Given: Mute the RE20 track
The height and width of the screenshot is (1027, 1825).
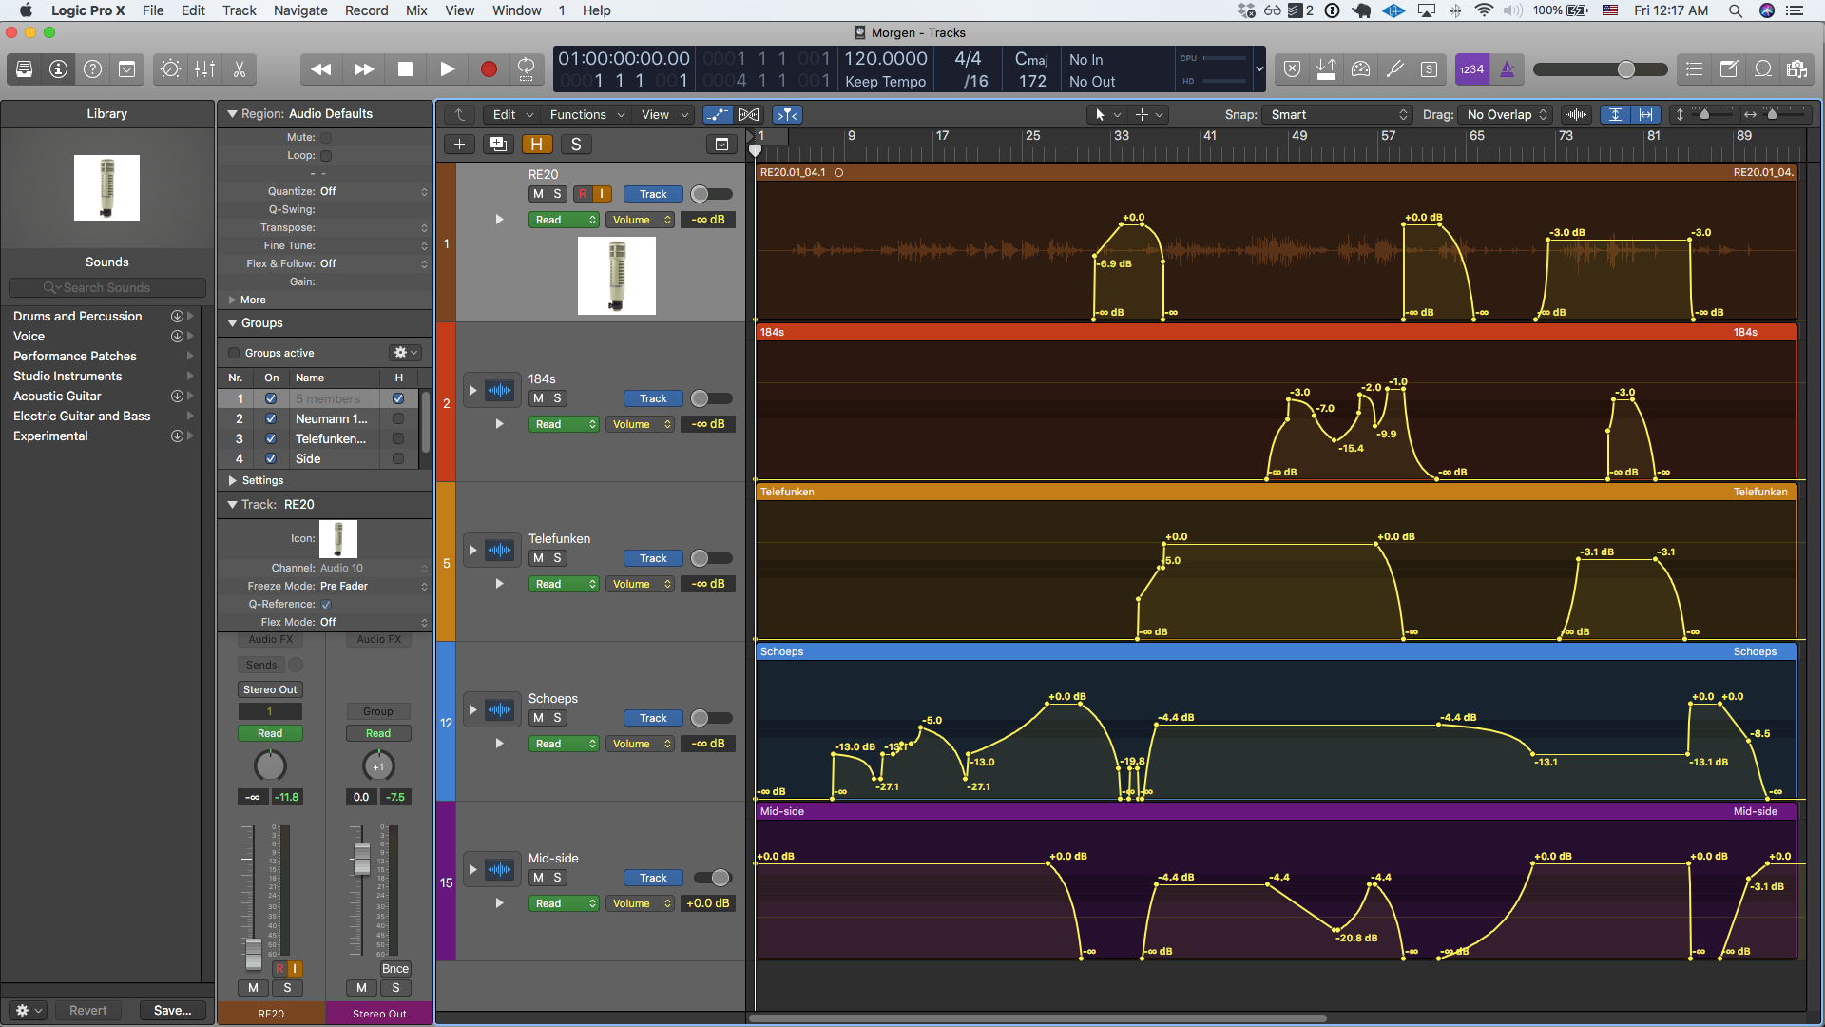Looking at the screenshot, I should (538, 194).
